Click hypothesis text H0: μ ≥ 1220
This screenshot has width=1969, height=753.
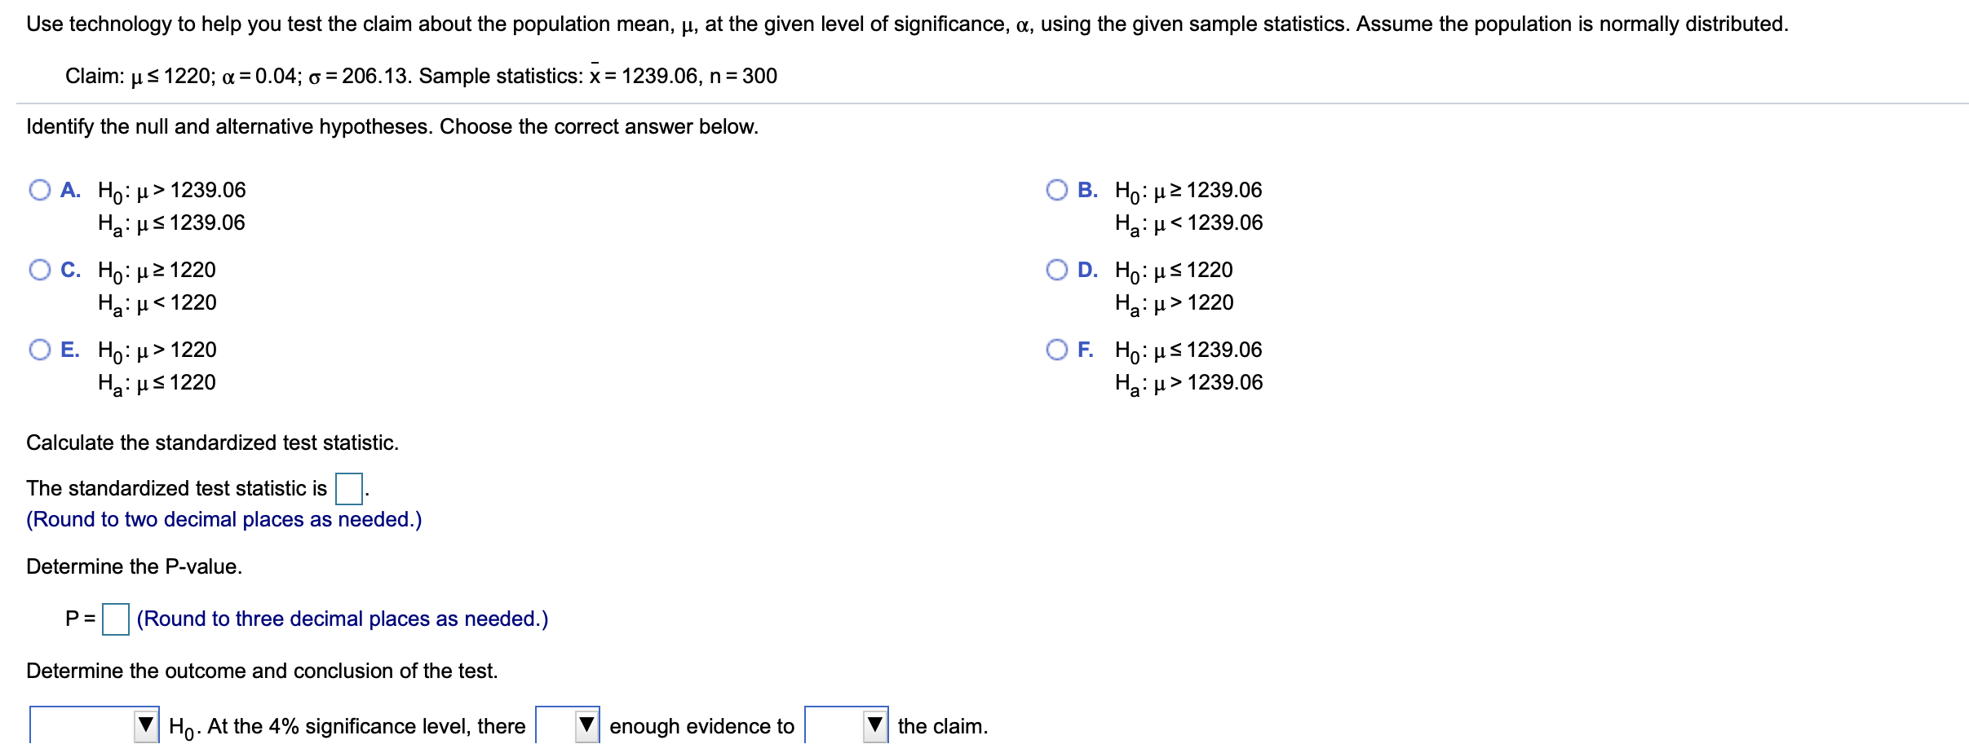[153, 270]
